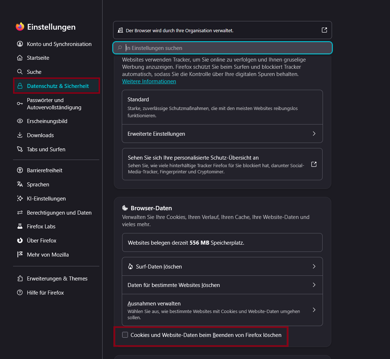Viewport: 390px width, 359px height.
Task: Click the Browser-Daten section heading
Action: pos(151,208)
